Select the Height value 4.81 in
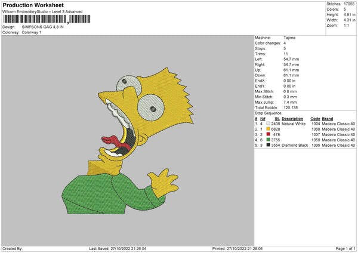This screenshot has width=358, height=253. click(349, 14)
